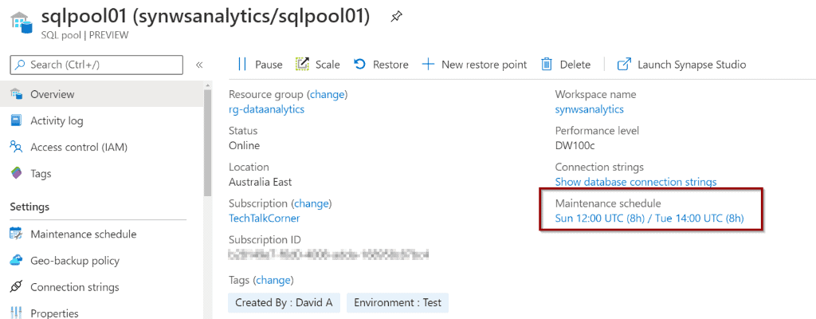This screenshot has width=816, height=319.
Task: Pin the sqlpool01 resource to dashboard
Action: pos(396,17)
